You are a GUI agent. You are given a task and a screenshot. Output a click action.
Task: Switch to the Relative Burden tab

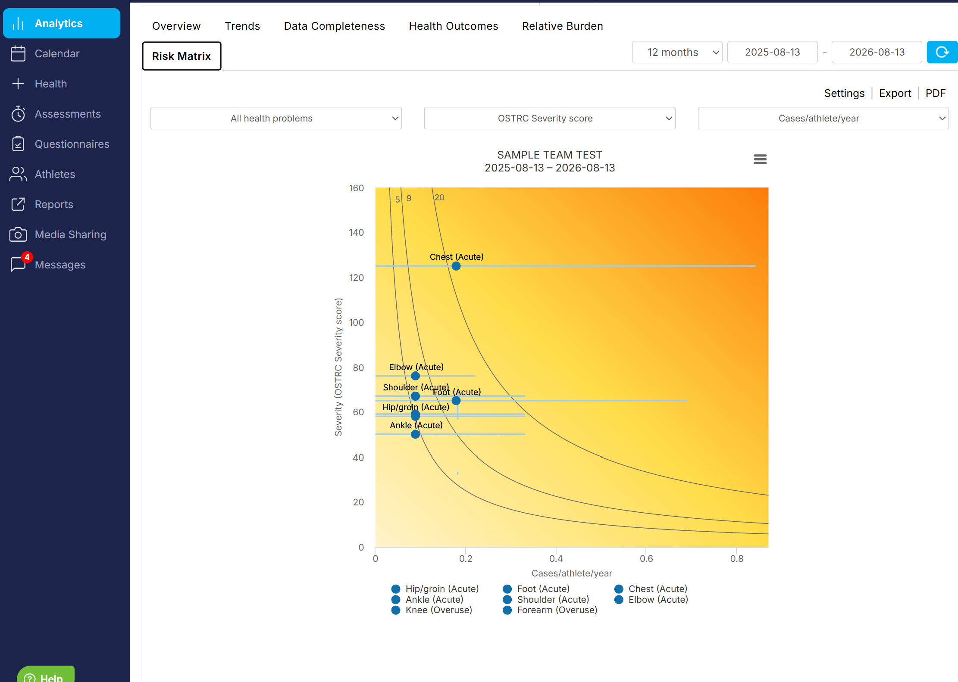tap(563, 26)
